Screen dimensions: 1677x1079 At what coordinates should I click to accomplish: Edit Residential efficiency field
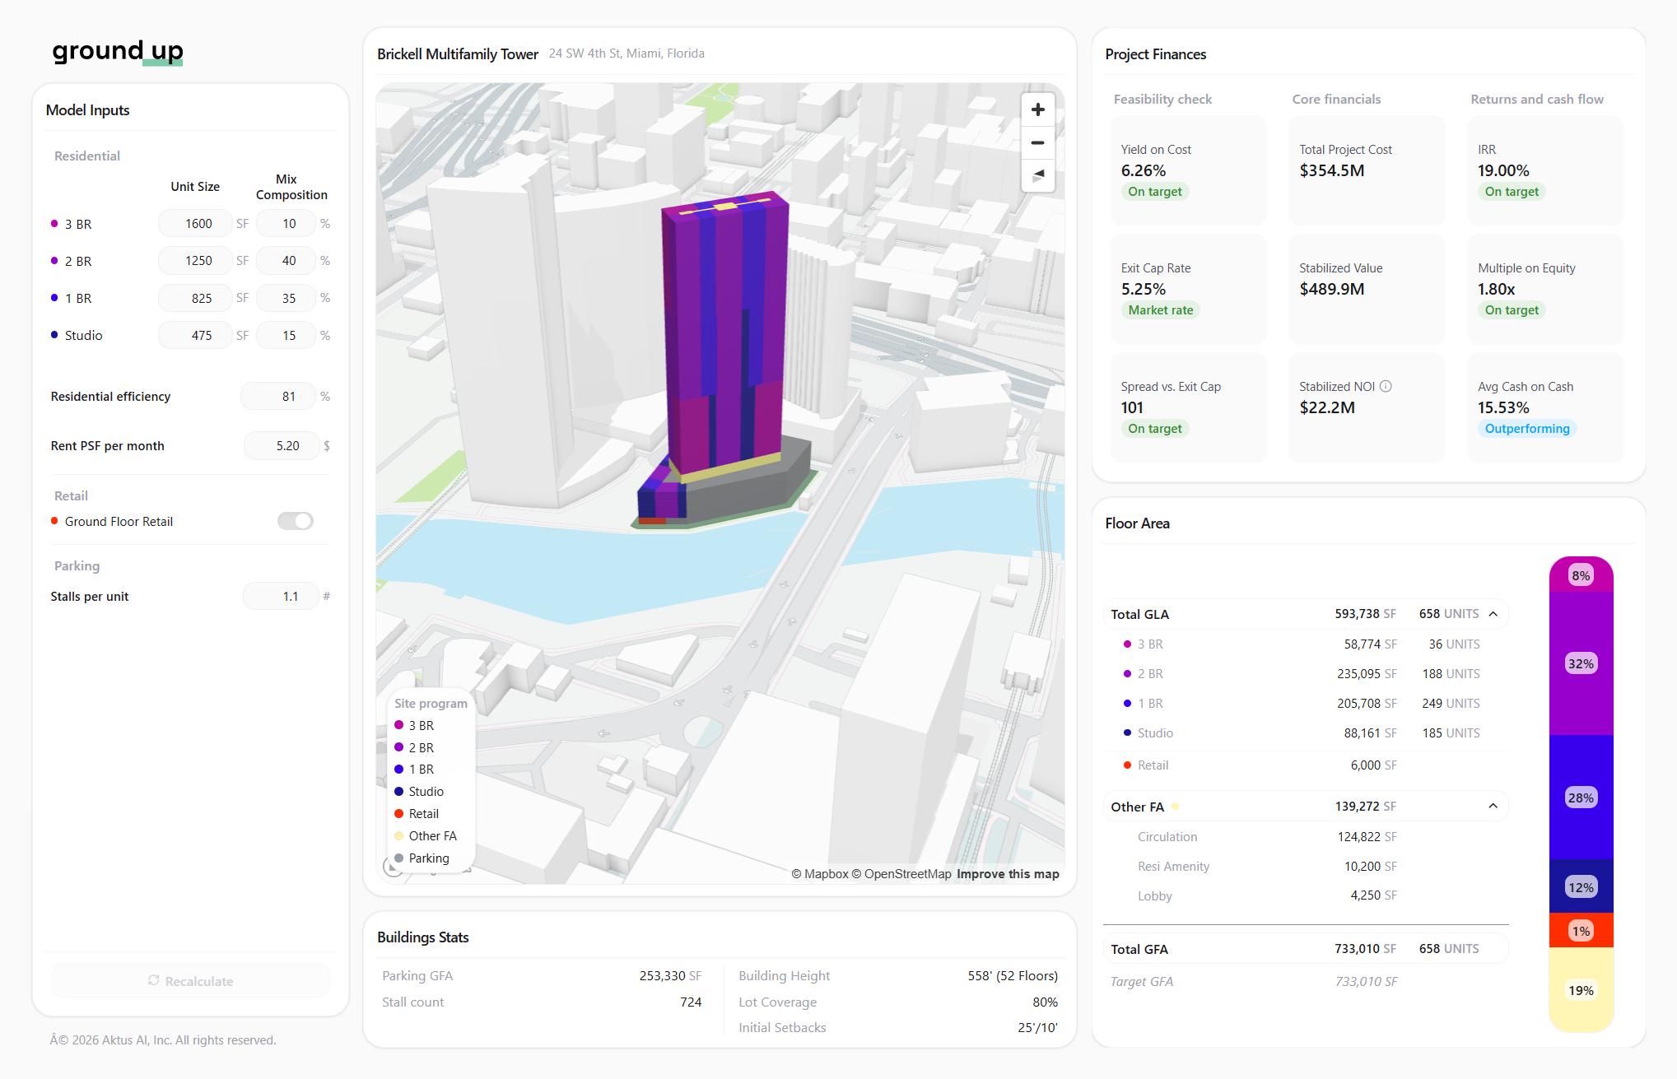point(278,396)
